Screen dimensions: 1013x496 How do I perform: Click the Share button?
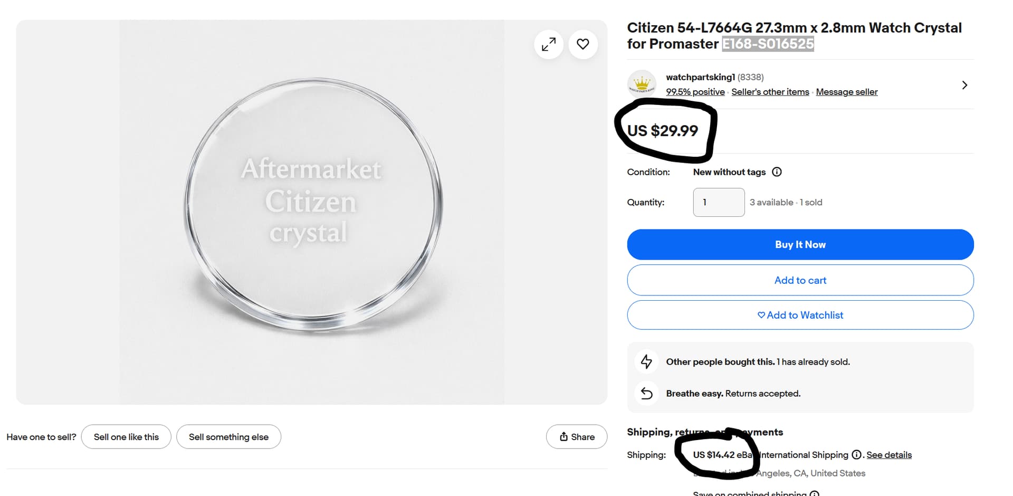pyautogui.click(x=577, y=437)
